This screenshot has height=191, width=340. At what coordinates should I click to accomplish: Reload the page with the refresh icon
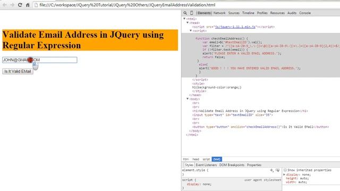[x=20, y=5]
